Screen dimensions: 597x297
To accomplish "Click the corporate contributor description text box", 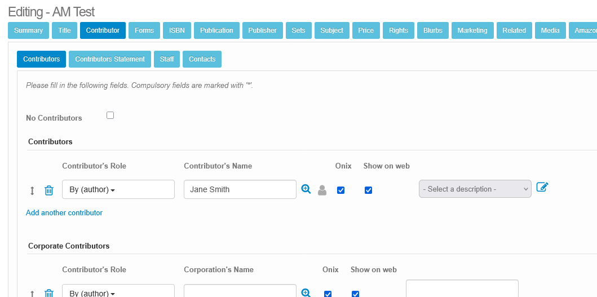I will 462,288.
